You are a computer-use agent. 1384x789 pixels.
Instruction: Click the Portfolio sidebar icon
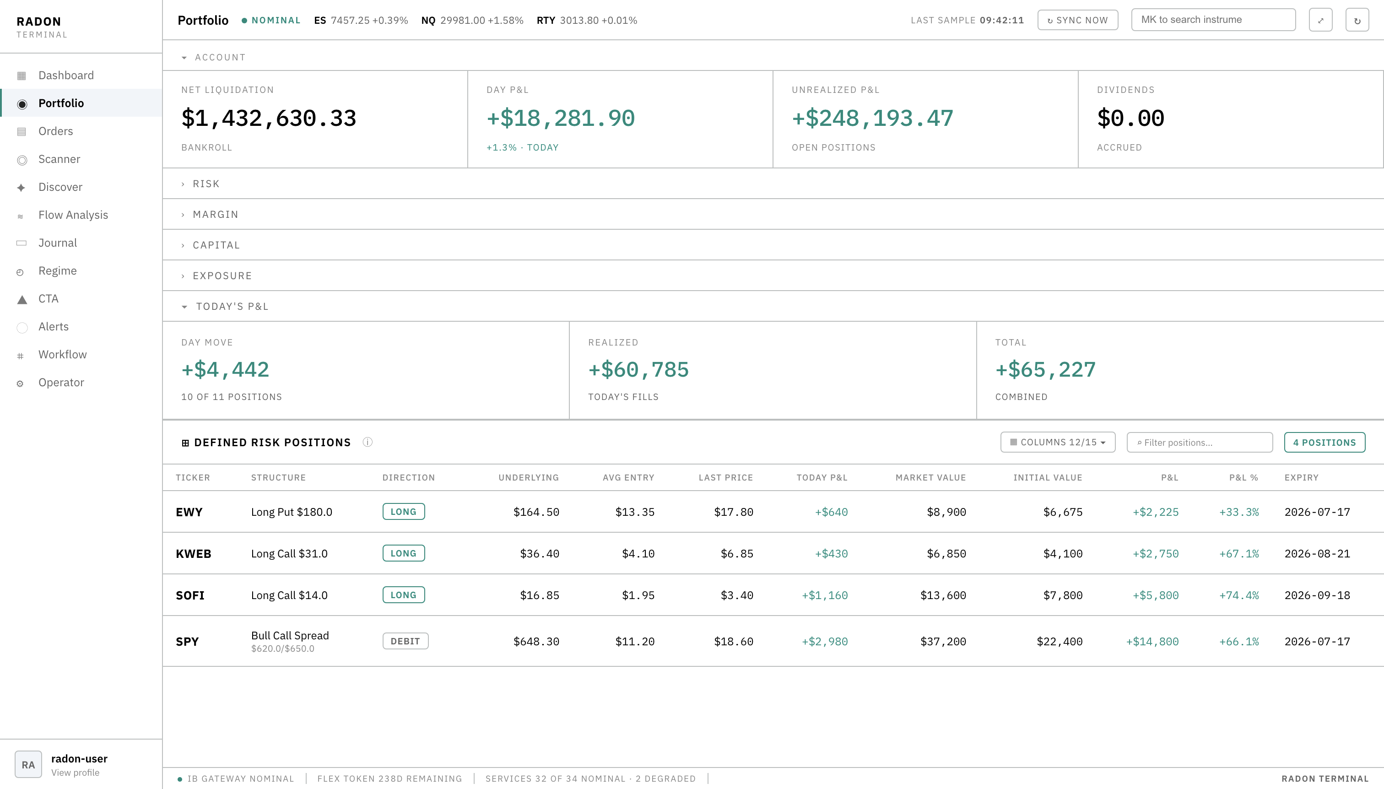(x=22, y=103)
